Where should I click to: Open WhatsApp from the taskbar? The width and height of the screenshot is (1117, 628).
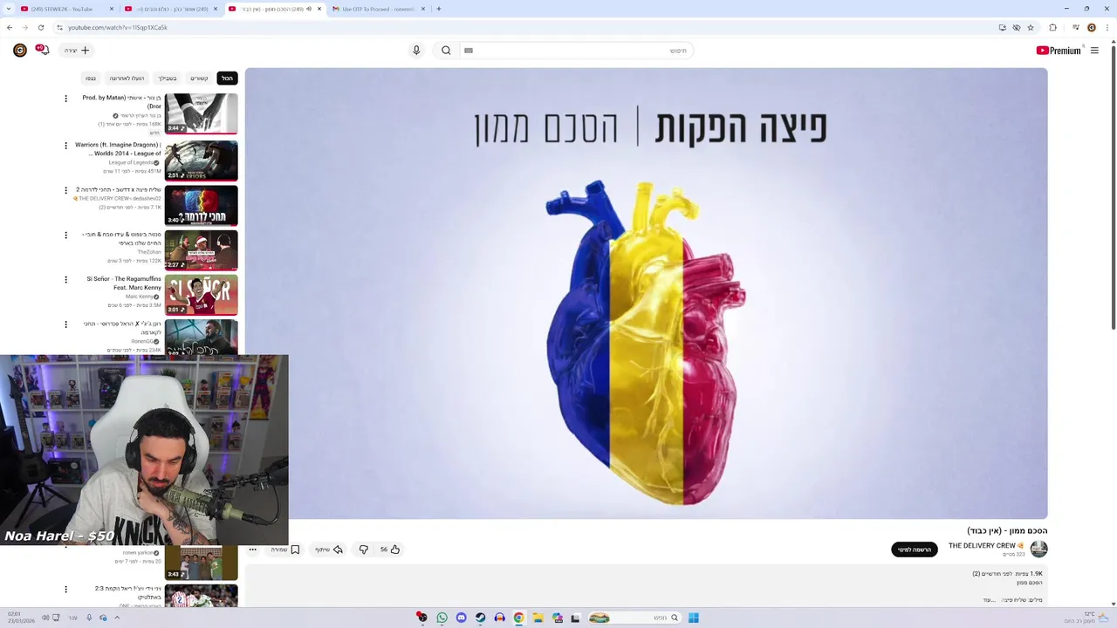(442, 618)
